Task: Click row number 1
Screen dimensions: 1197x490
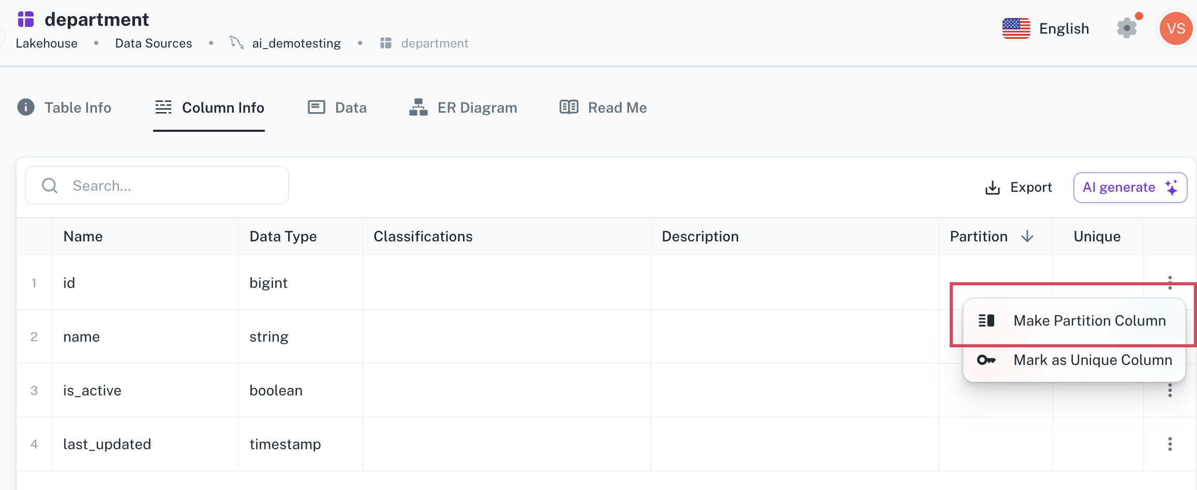Action: click(x=34, y=283)
